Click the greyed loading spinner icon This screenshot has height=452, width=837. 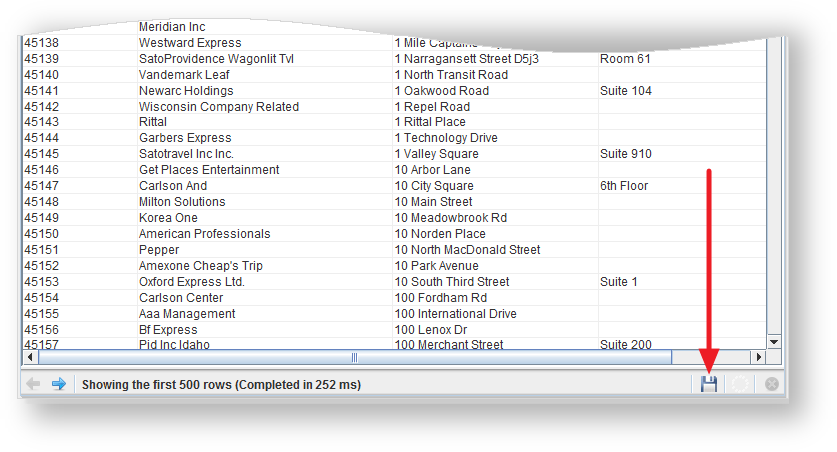point(739,384)
